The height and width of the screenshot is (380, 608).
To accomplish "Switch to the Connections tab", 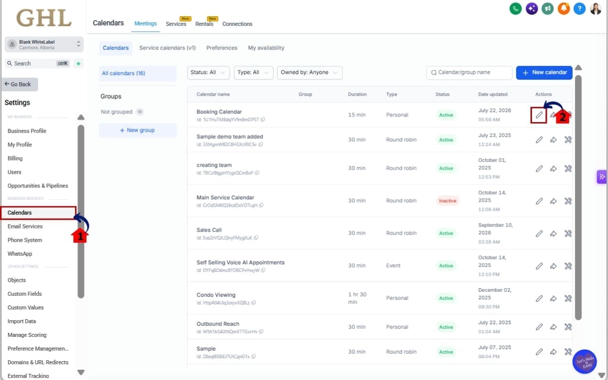I will coord(237,24).
